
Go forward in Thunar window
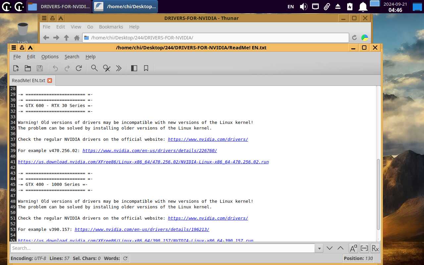56,38
